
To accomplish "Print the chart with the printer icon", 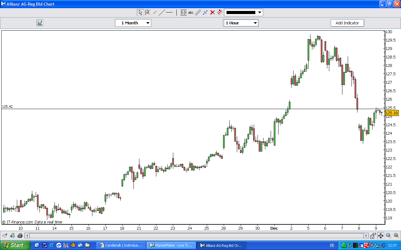I will pyautogui.click(x=20, y=236).
